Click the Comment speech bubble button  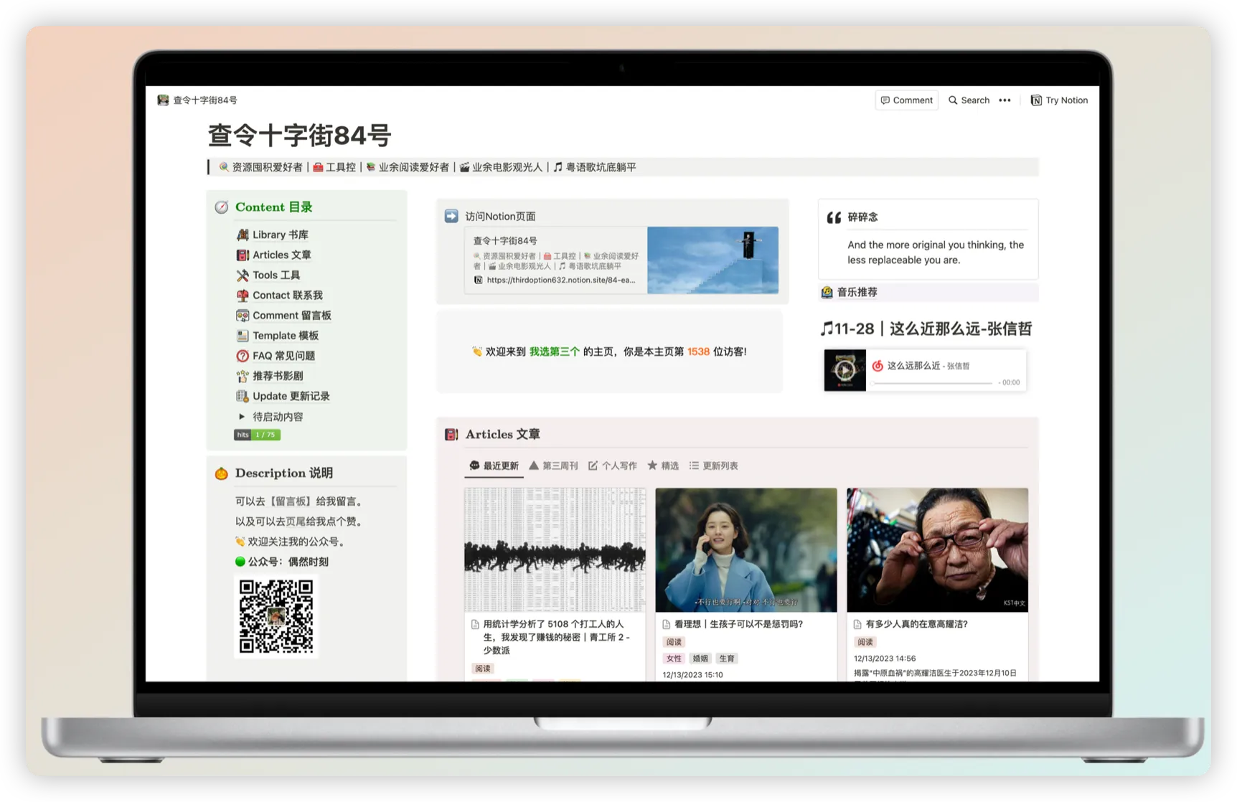pyautogui.click(x=907, y=100)
